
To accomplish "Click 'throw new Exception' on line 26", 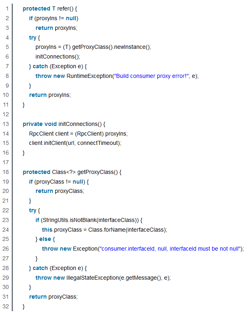I will (x=70, y=249).
